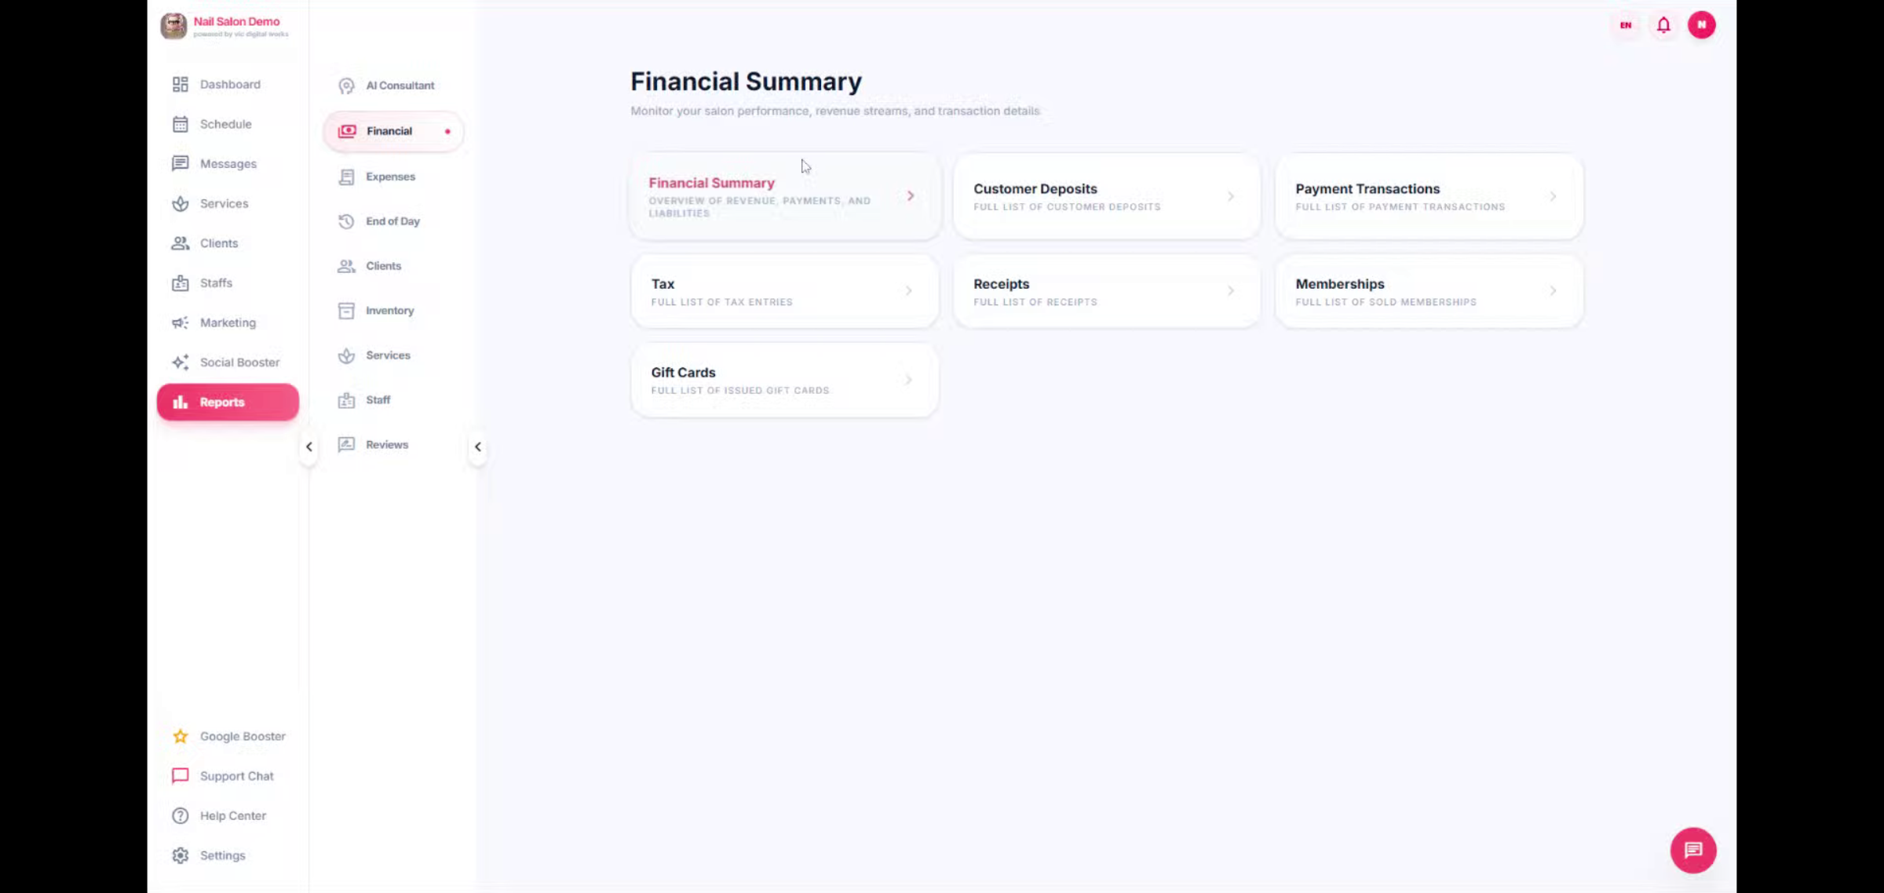
Task: Switch language using the EN button
Action: pyautogui.click(x=1626, y=25)
